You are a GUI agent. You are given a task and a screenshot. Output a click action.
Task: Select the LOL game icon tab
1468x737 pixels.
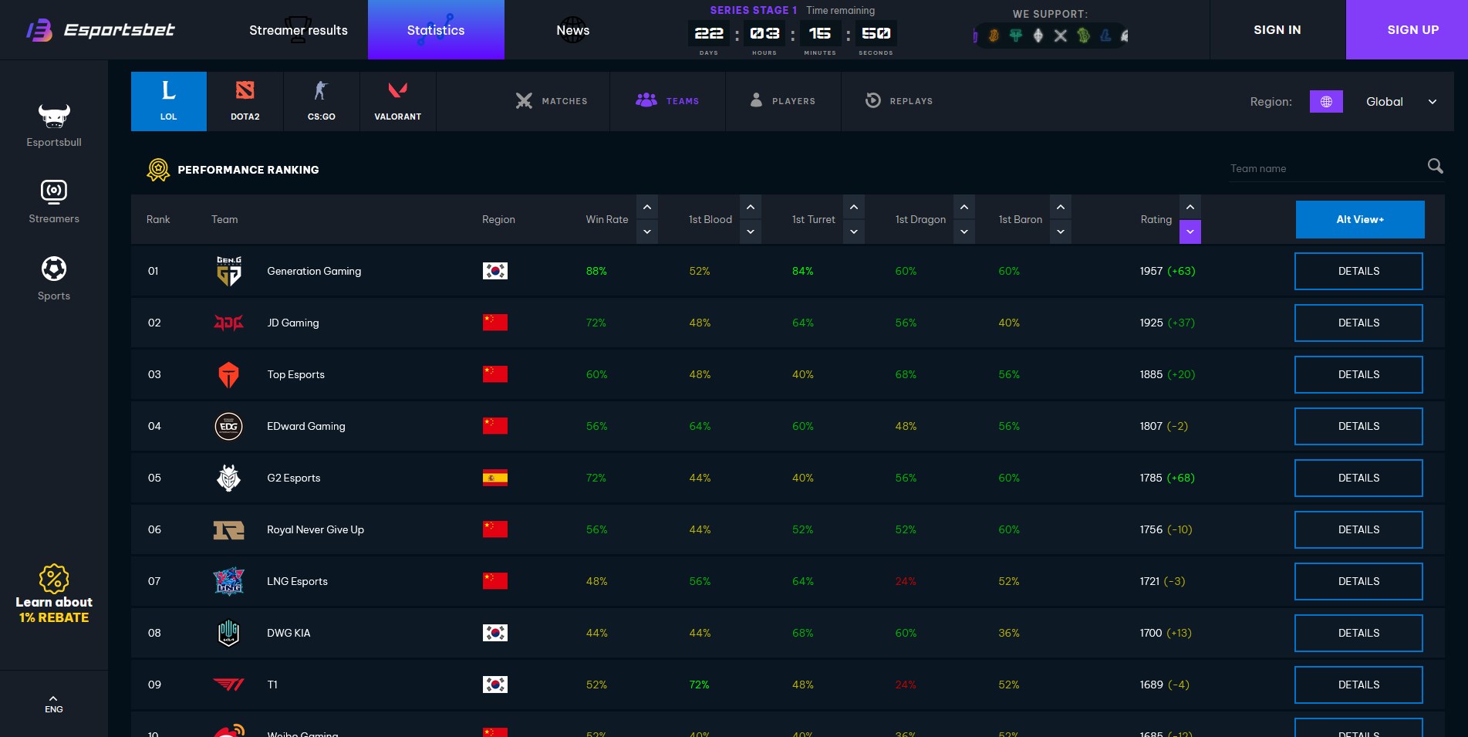(168, 100)
